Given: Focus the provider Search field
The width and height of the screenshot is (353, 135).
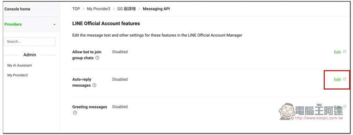Looking at the screenshot, I should (x=30, y=42).
